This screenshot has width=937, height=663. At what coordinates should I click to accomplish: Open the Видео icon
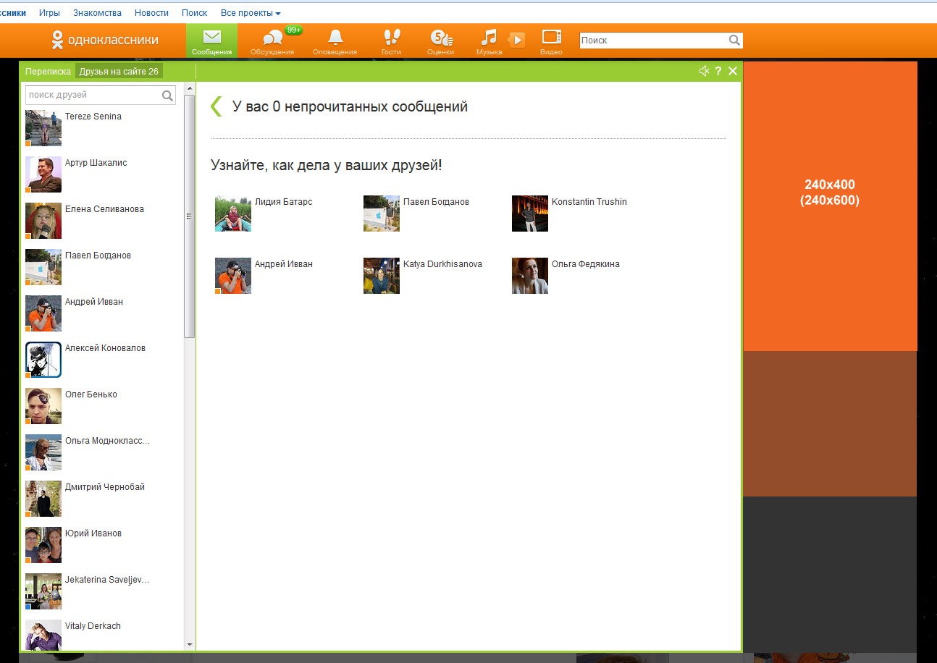[551, 41]
